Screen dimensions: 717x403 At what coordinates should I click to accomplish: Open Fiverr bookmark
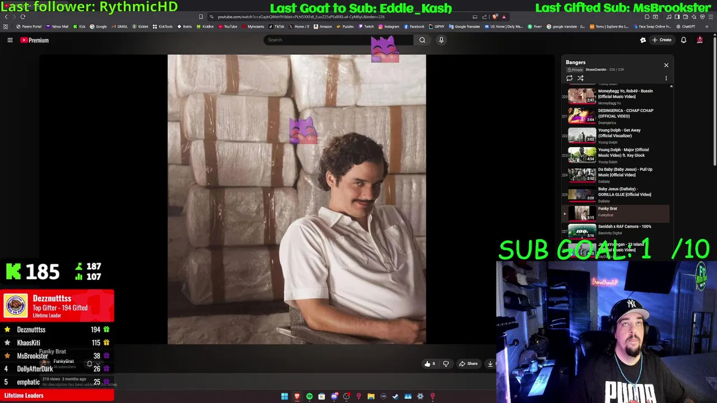pyautogui.click(x=535, y=26)
